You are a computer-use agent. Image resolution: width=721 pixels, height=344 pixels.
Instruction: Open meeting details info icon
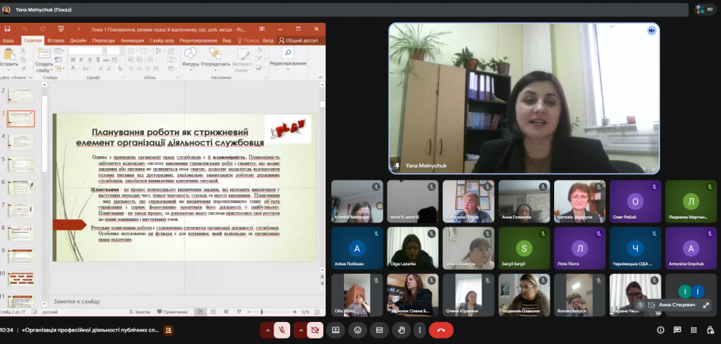(660, 330)
